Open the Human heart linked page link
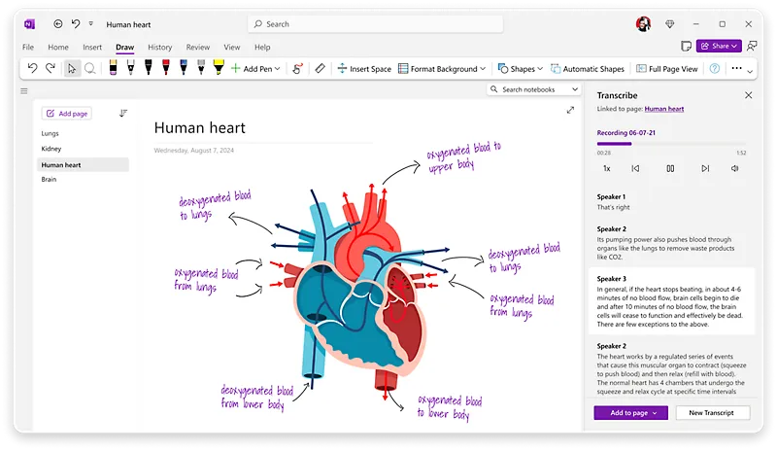The width and height of the screenshot is (777, 451). (x=664, y=109)
